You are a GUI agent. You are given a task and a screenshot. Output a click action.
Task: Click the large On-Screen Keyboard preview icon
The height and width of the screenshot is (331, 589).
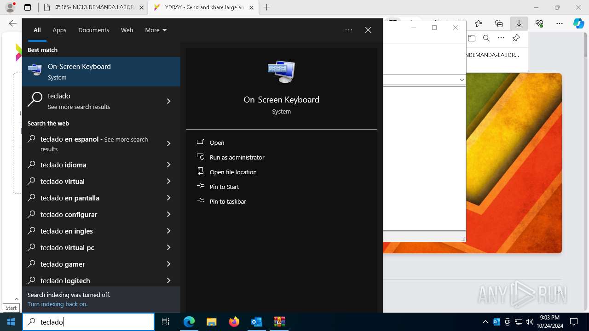pos(281,72)
